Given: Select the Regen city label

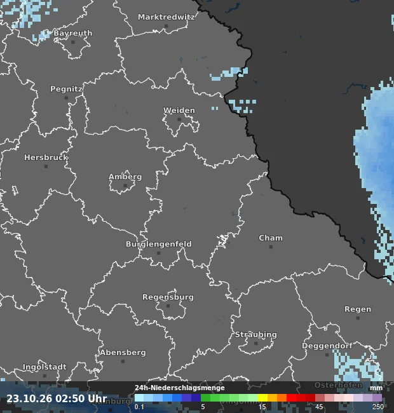Looking at the screenshot, I should (358, 309).
